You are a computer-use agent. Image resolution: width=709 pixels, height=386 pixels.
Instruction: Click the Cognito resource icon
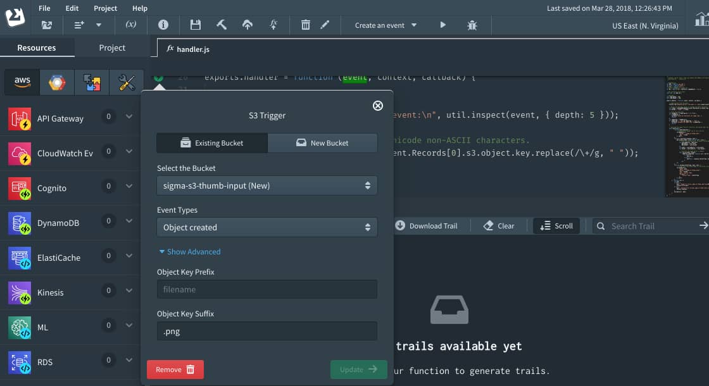coord(20,188)
